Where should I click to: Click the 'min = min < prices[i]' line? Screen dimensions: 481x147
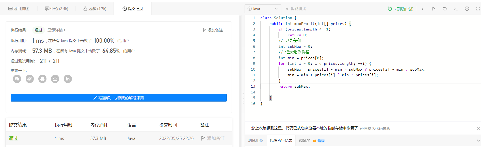tap(333, 75)
